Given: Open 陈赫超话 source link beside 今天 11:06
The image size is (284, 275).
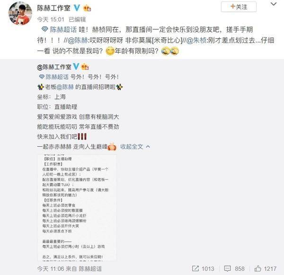Looking at the screenshot, I should (x=90, y=269).
